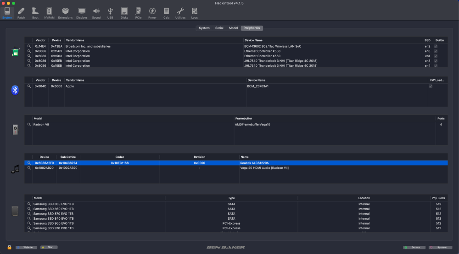This screenshot has width=459, height=254.
Task: Toggle Builtin checkbox for en3 row
Action: pyautogui.click(x=436, y=61)
